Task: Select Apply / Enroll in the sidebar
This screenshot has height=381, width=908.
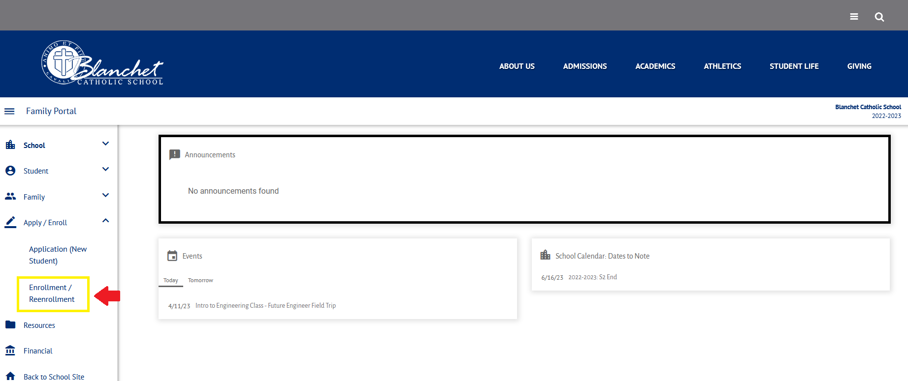Action: click(x=45, y=223)
